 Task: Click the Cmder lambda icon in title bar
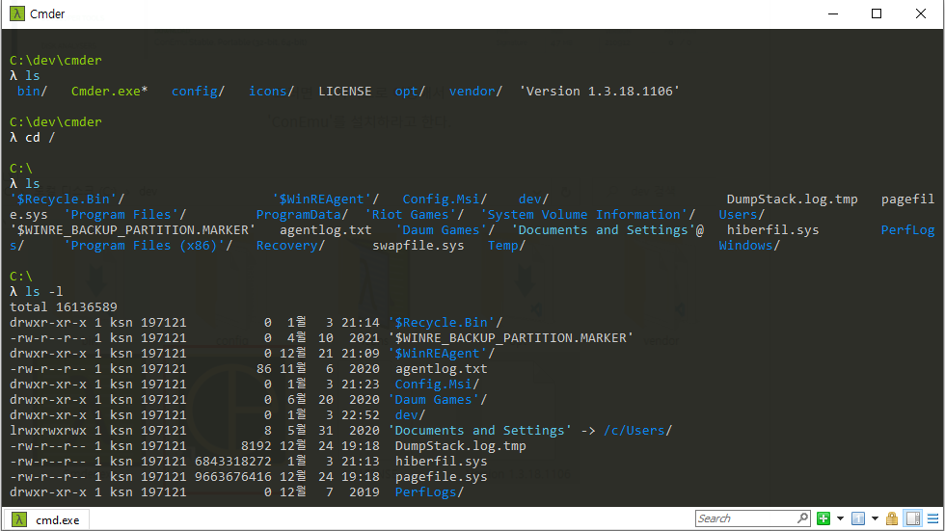[17, 13]
